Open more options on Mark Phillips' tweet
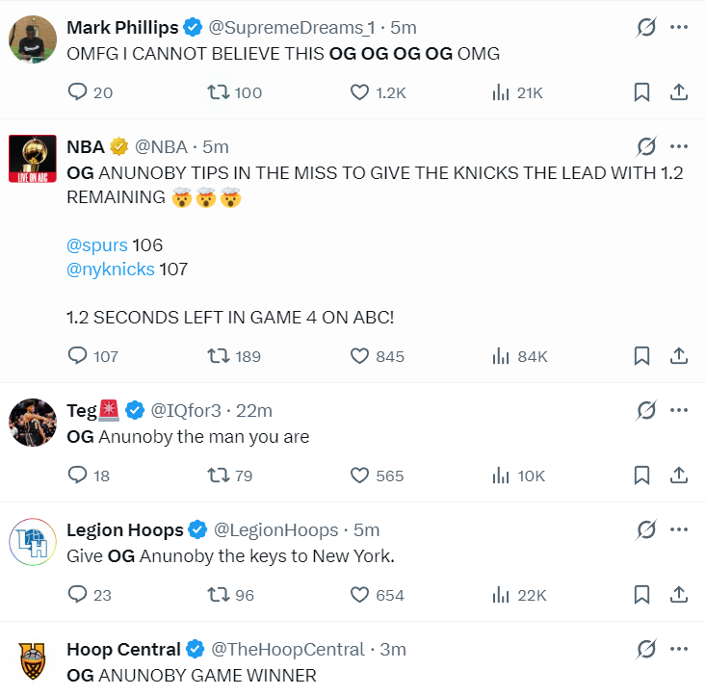Viewport: 706px width, 695px height. pyautogui.click(x=678, y=27)
